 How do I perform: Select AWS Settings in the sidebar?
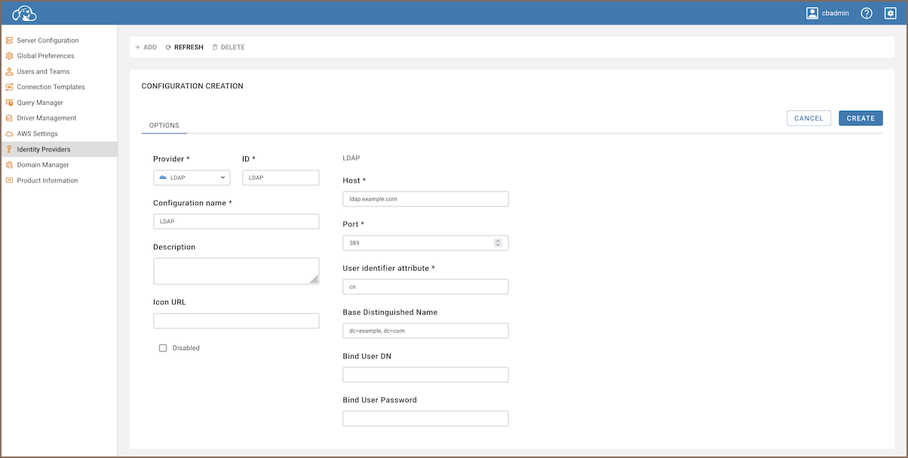(x=37, y=134)
